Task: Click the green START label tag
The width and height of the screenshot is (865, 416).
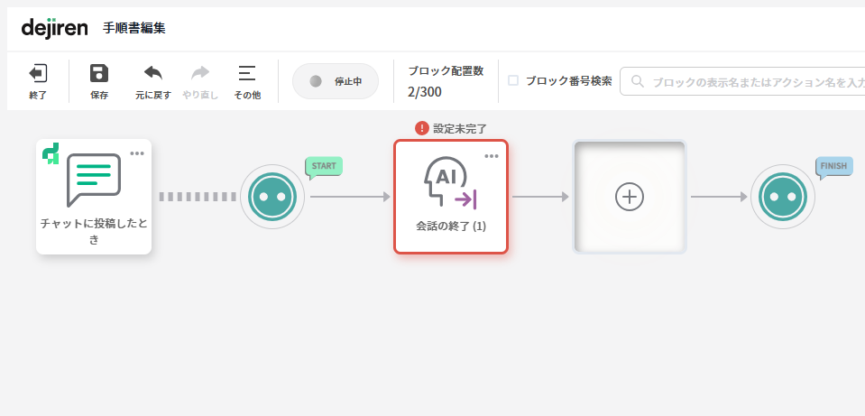Action: [324, 166]
